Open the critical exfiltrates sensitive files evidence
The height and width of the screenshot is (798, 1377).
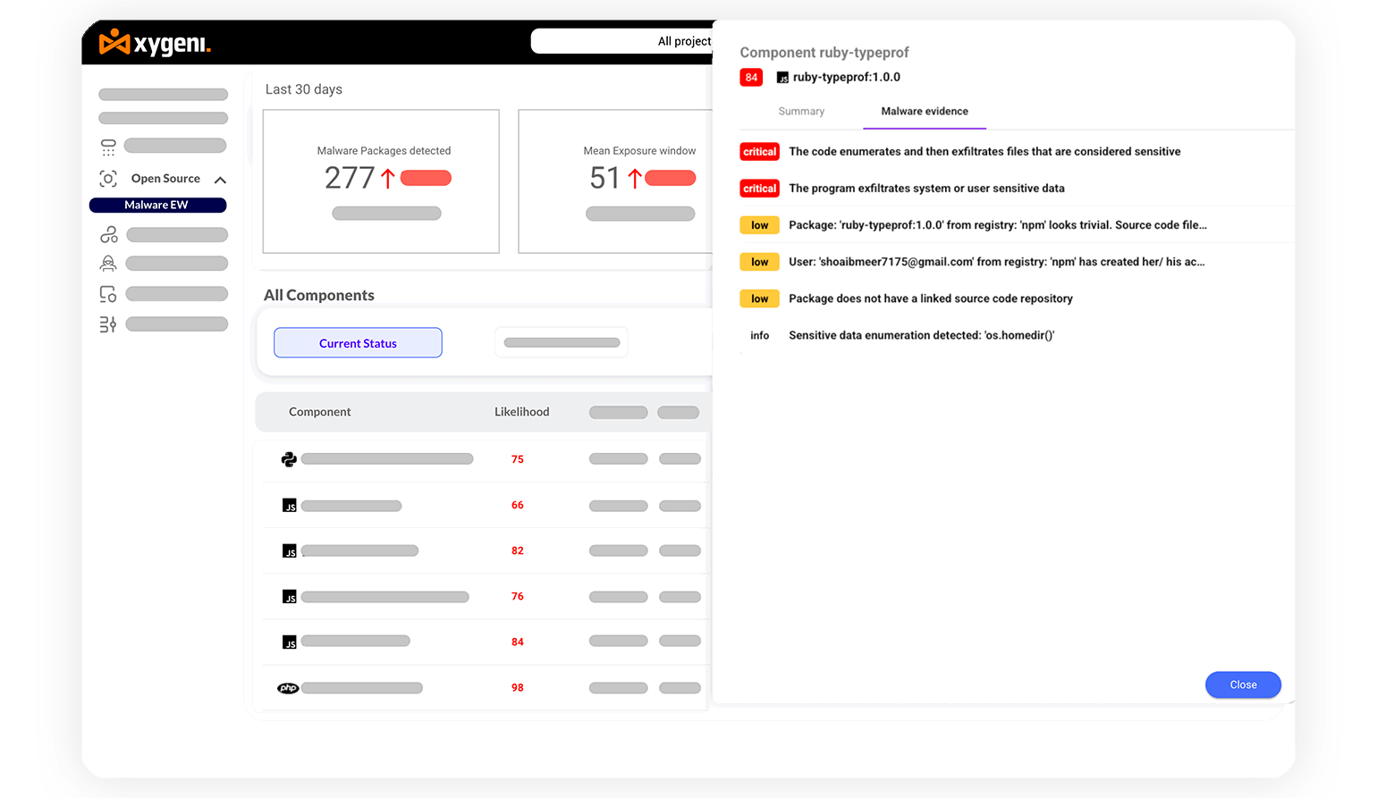pyautogui.click(x=984, y=152)
